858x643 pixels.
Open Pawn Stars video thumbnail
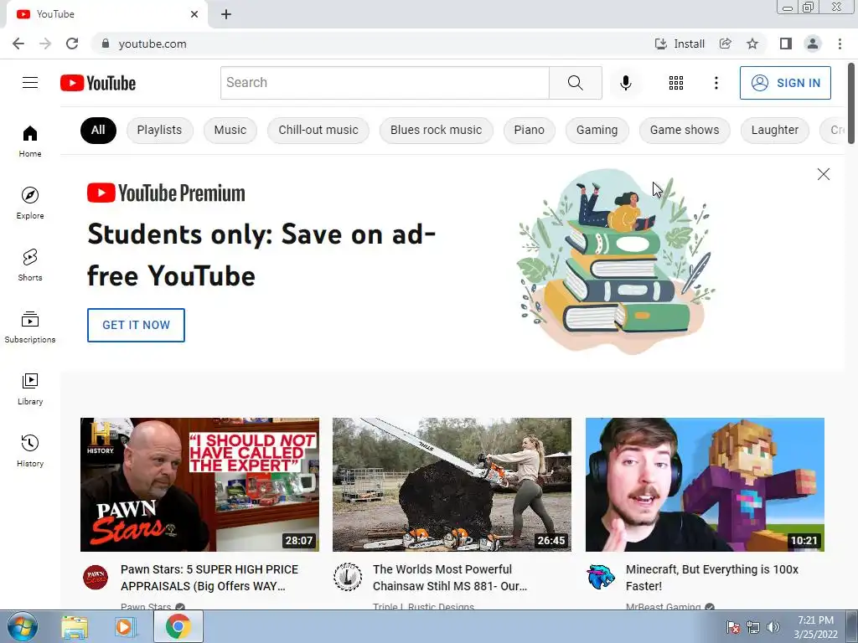[x=199, y=485]
